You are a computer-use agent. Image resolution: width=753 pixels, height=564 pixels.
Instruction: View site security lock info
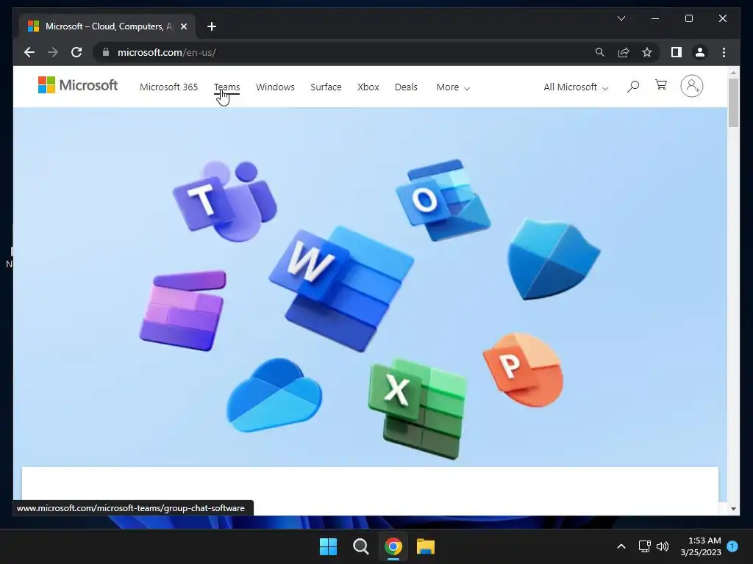coord(106,52)
